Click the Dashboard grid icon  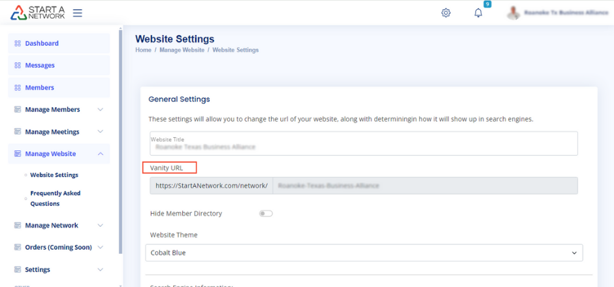18,43
